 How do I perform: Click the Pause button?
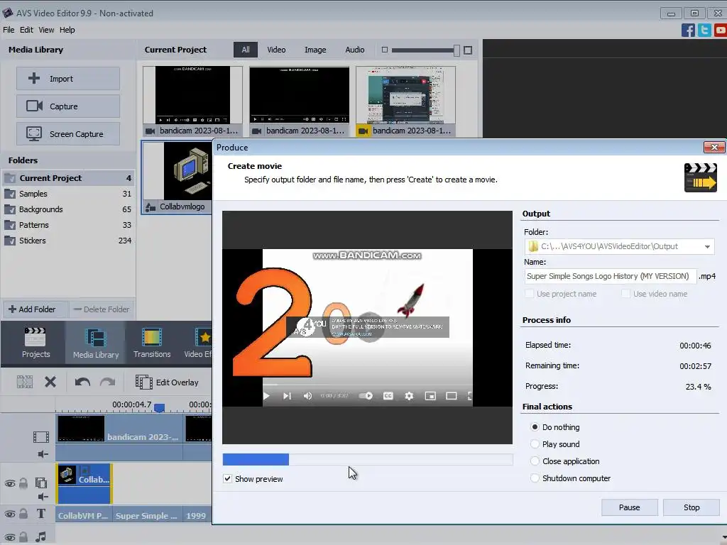(x=629, y=507)
